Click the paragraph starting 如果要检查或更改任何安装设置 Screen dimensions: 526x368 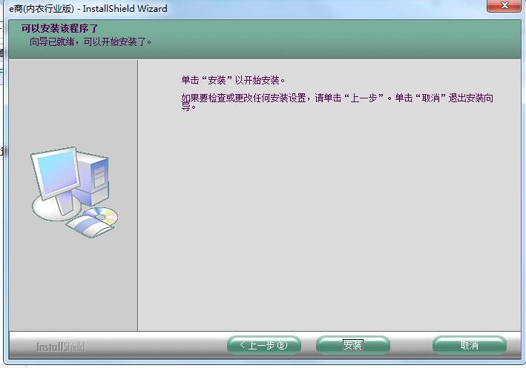pyautogui.click(x=337, y=102)
